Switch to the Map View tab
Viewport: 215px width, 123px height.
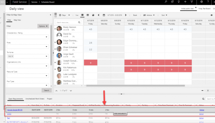[x=17, y=20]
